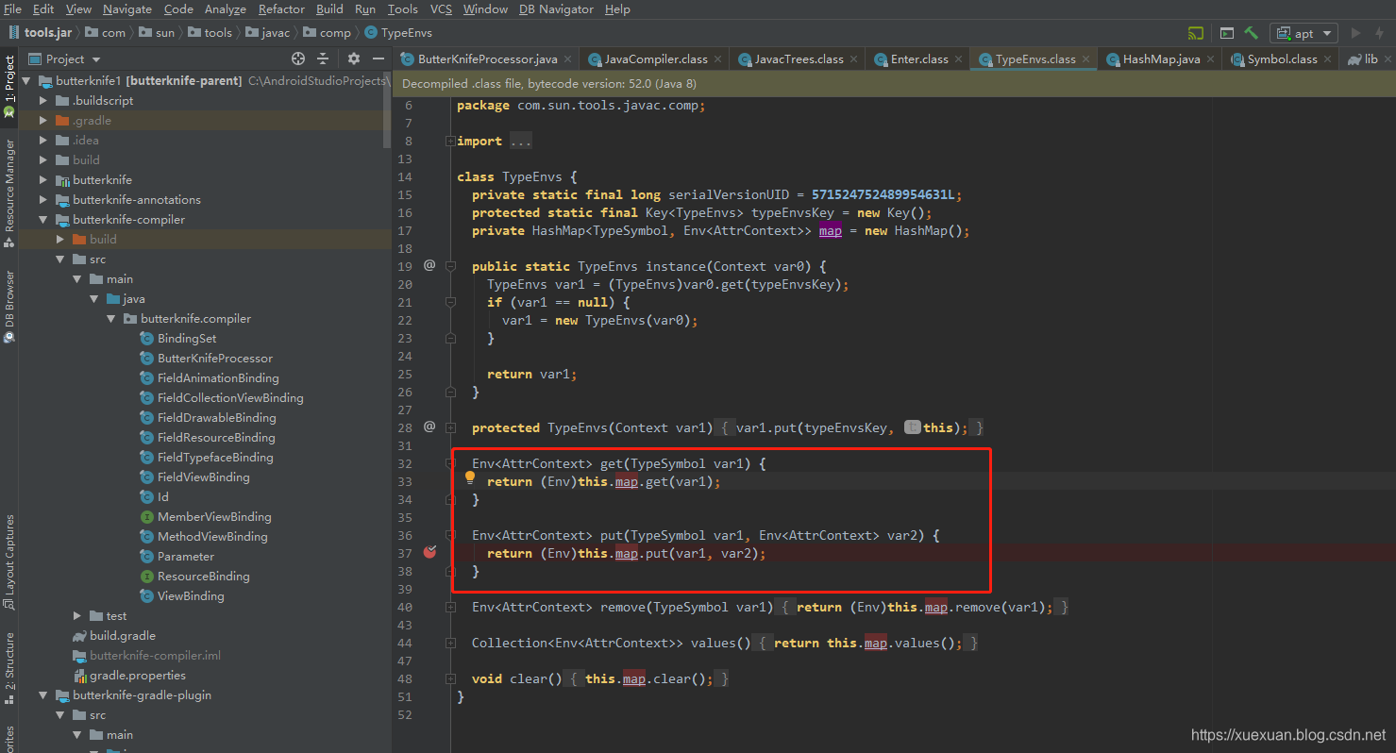The image size is (1396, 753).
Task: Click javac folder in the breadcrumb bar
Action: (268, 32)
